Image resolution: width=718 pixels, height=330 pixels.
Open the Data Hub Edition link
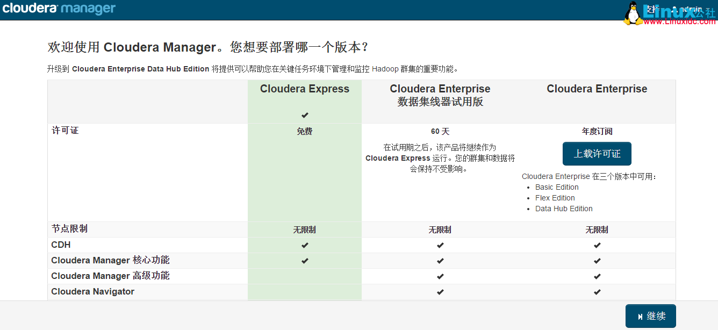click(563, 209)
